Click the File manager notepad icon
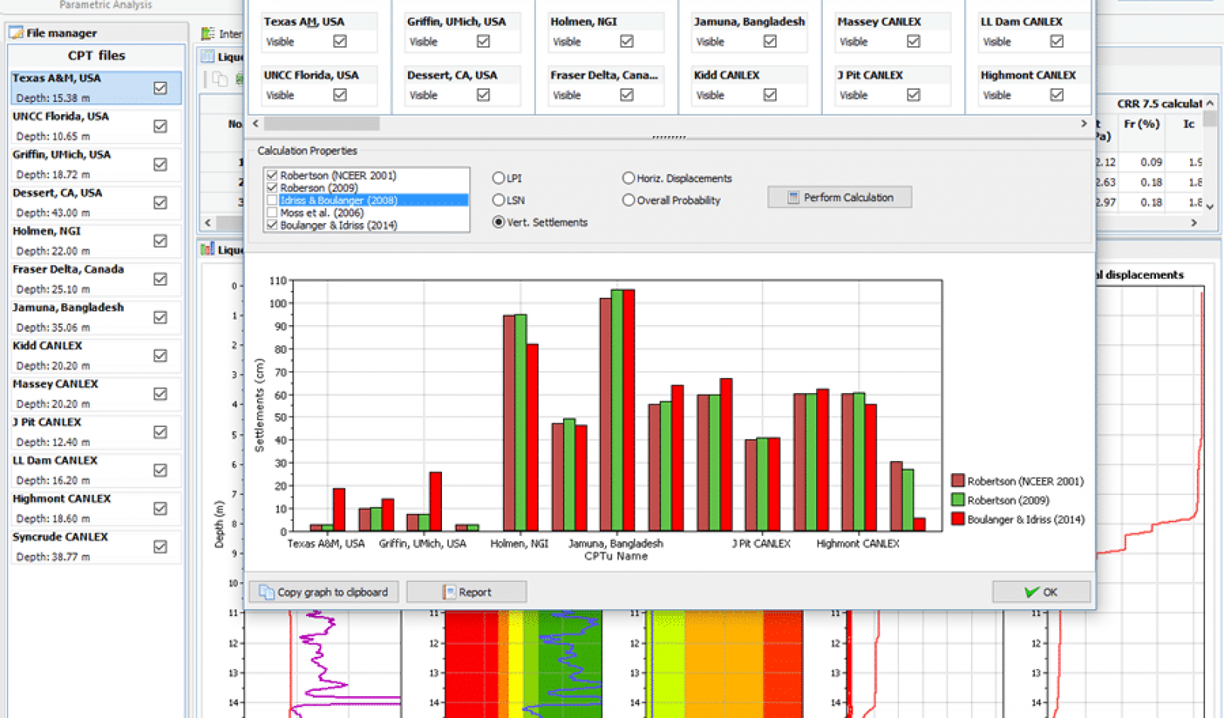The height and width of the screenshot is (718, 1224). click(15, 32)
